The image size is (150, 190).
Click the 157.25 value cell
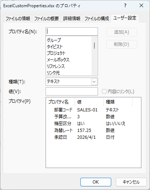(84, 131)
